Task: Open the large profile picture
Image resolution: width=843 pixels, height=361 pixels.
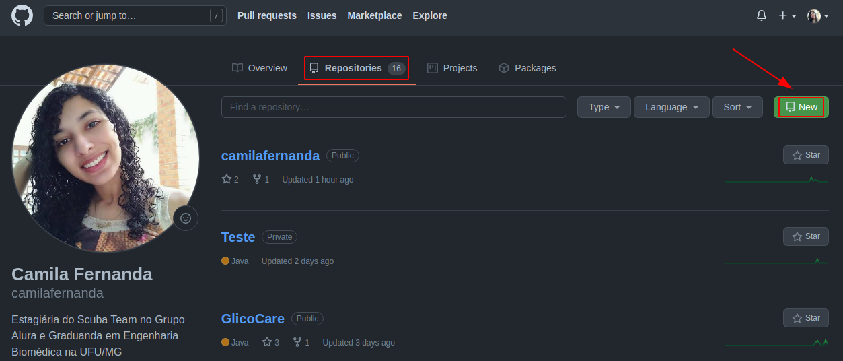Action: (106, 159)
